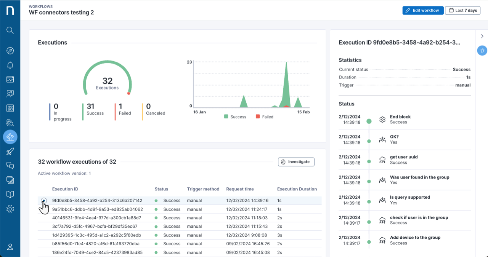Open the chat bubbles sidebar icon
This screenshot has height=257, width=488.
[10, 166]
